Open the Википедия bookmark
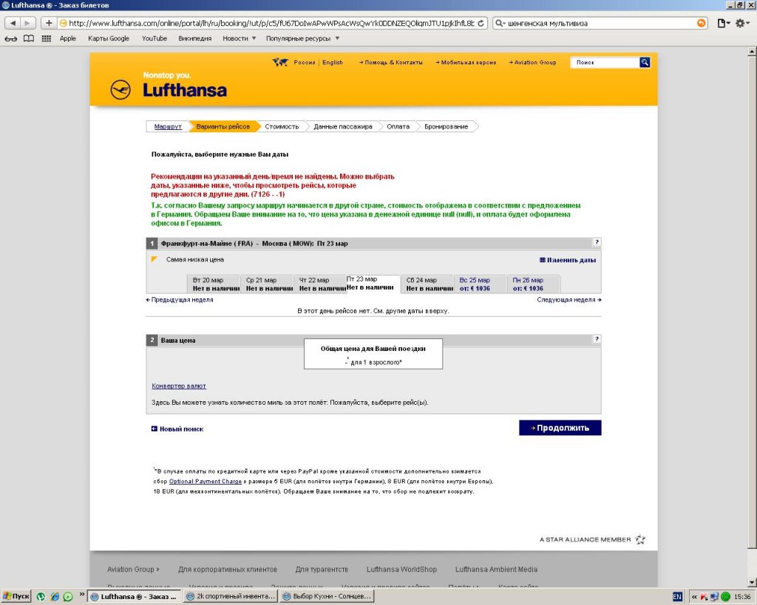This screenshot has width=757, height=605. point(195,38)
